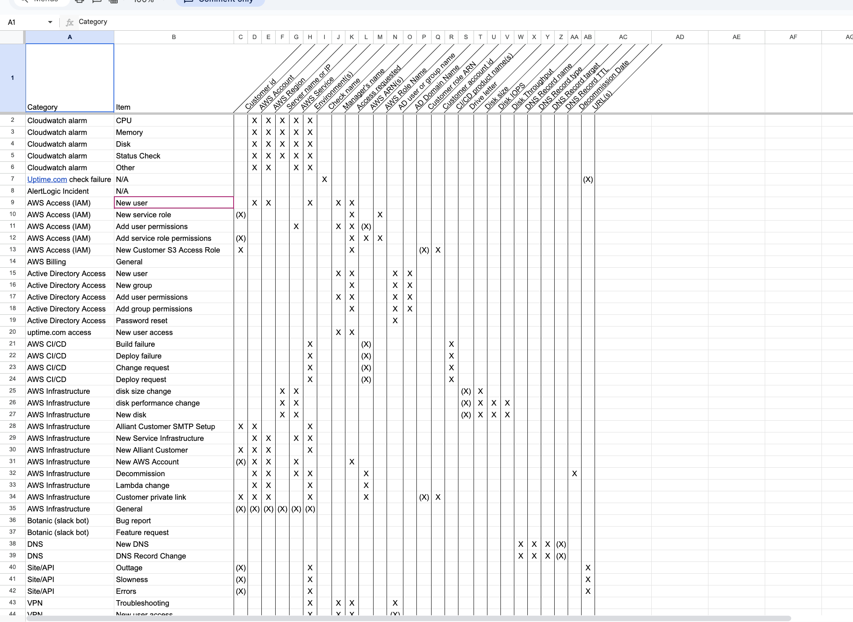The image size is (853, 622).
Task: Select row 35 header
Action: 13,509
